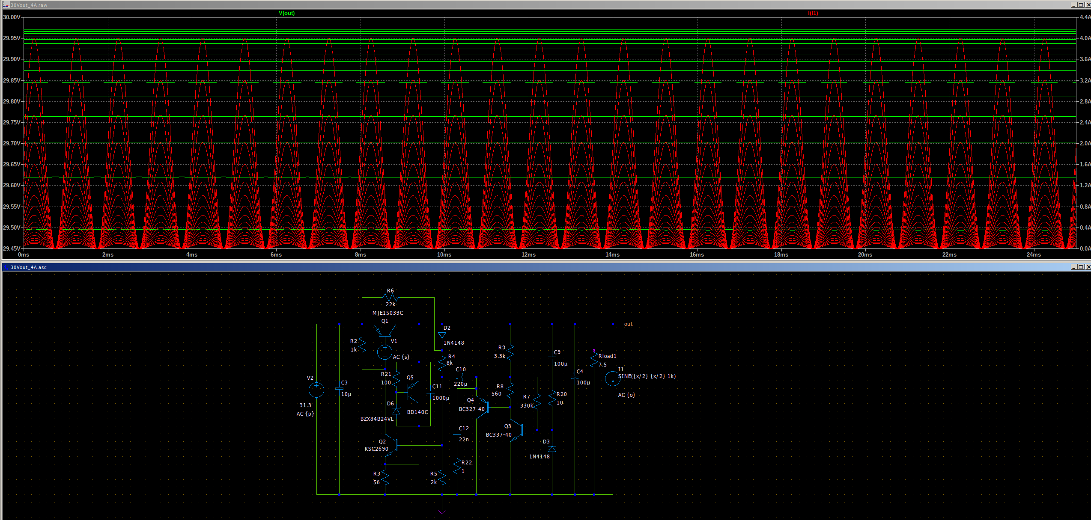Select diode D2 symbol

pyautogui.click(x=442, y=335)
